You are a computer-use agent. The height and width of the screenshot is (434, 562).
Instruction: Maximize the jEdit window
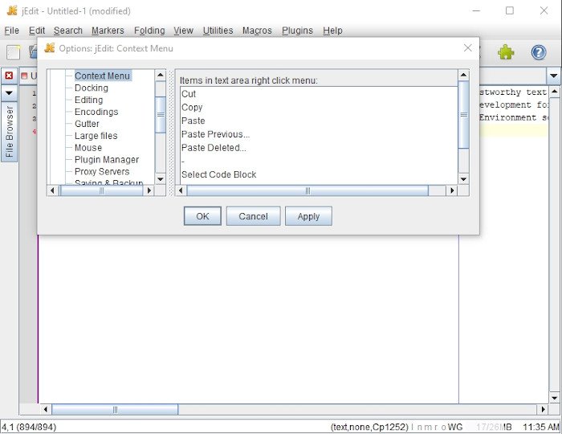tap(509, 10)
